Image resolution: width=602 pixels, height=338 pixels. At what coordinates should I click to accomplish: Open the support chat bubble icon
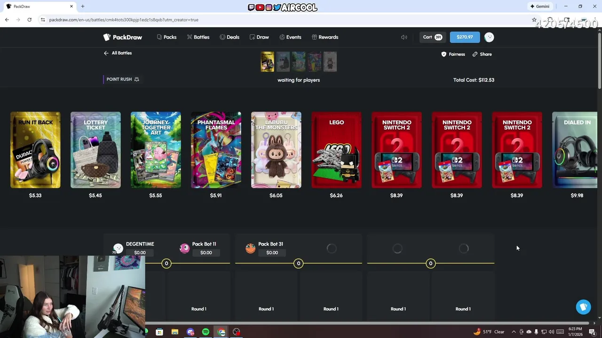point(584,307)
